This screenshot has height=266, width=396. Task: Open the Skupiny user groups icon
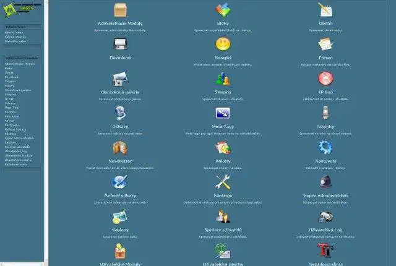pos(223,79)
